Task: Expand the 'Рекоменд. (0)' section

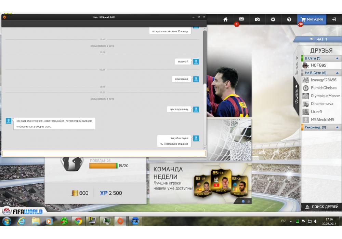Action: pos(337,127)
